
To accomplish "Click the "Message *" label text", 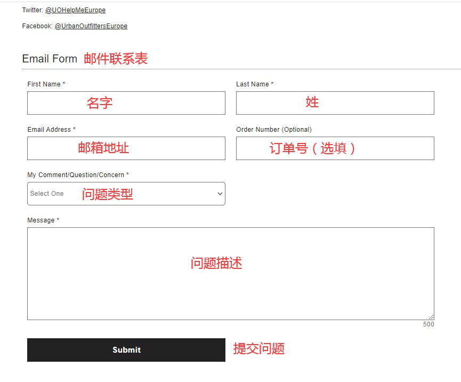I will [43, 220].
